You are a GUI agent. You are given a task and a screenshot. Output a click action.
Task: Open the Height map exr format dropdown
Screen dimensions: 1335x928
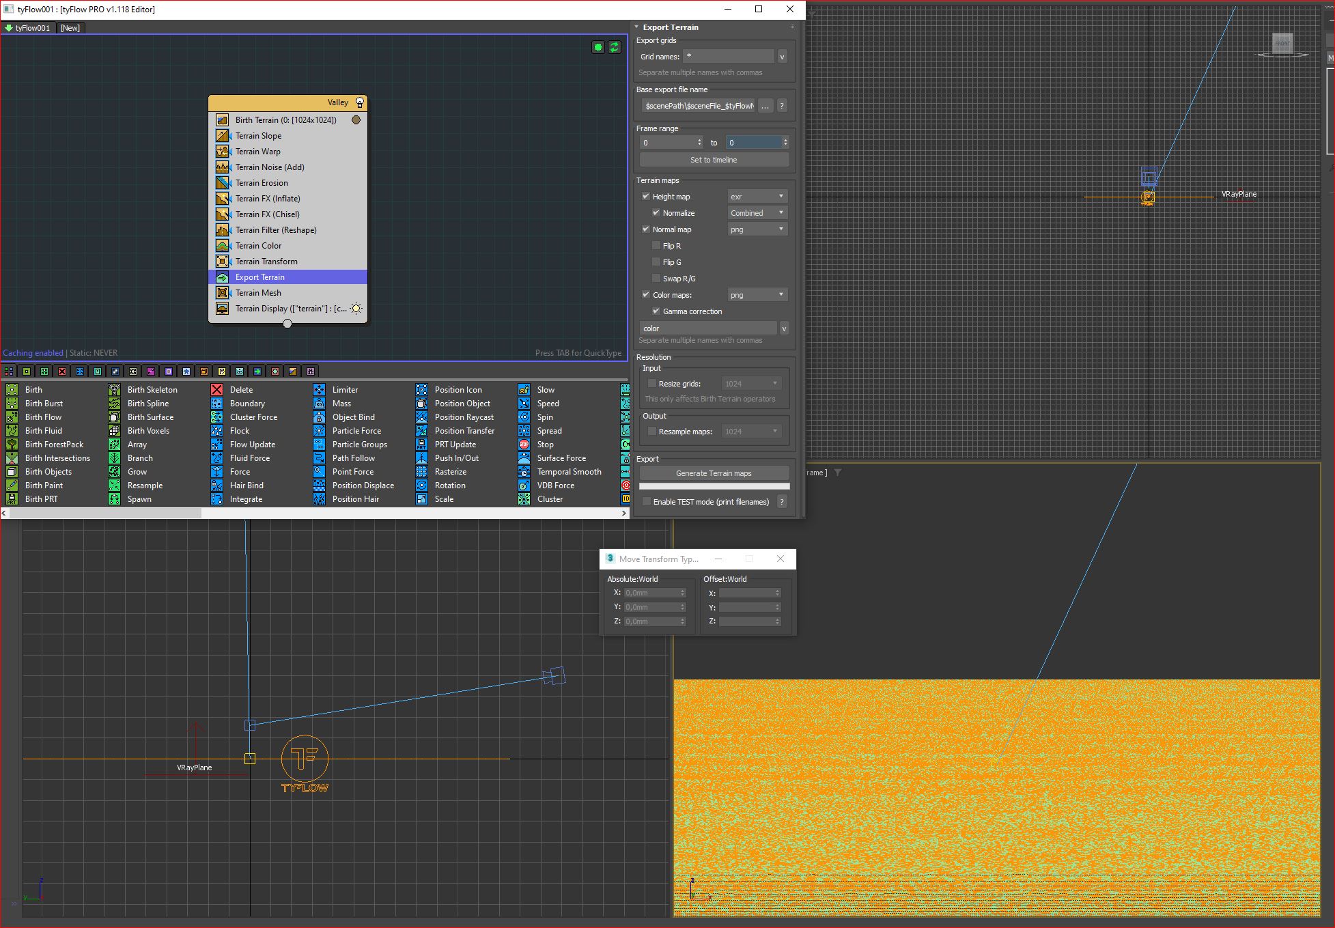pos(757,197)
